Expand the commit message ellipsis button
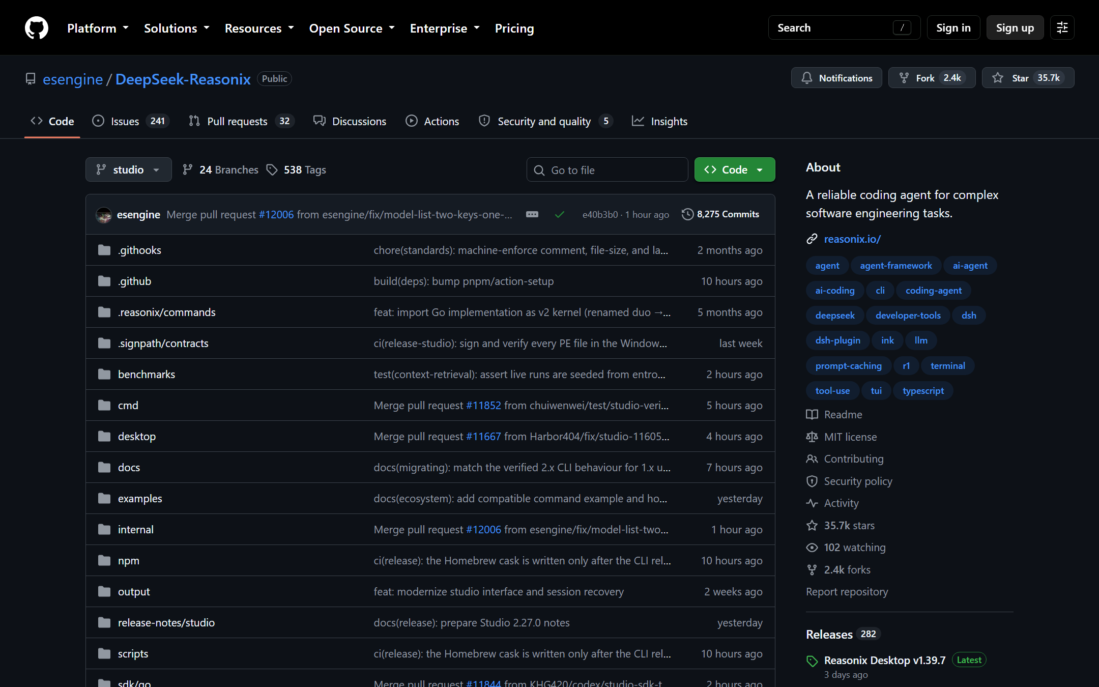 532,214
